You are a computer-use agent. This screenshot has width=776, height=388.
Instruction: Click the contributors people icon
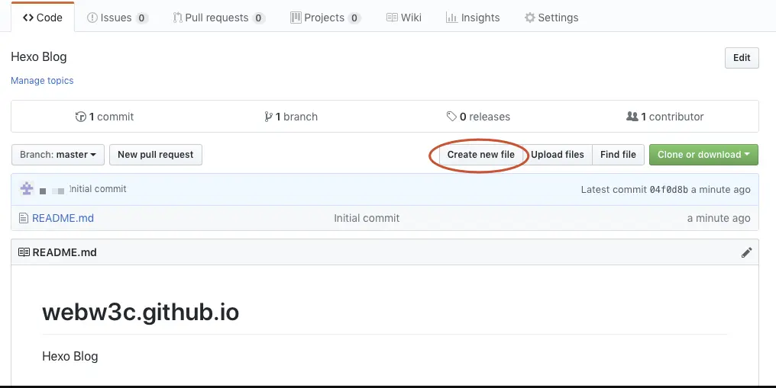pos(632,116)
